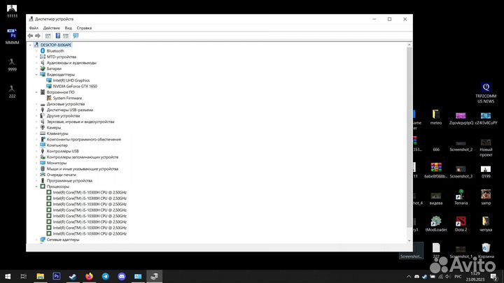
Task: Expand the Батареи category
Action: point(36,68)
